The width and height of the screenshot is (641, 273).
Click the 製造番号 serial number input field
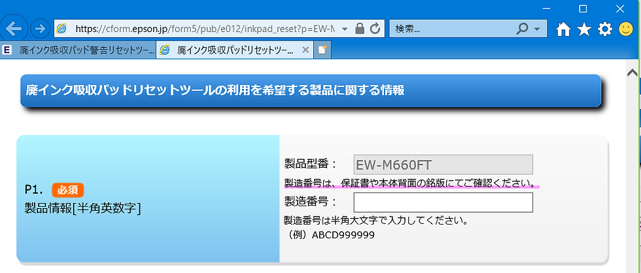coord(443,202)
